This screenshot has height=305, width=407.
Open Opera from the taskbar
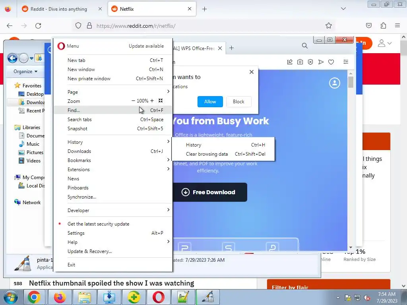tap(158, 297)
